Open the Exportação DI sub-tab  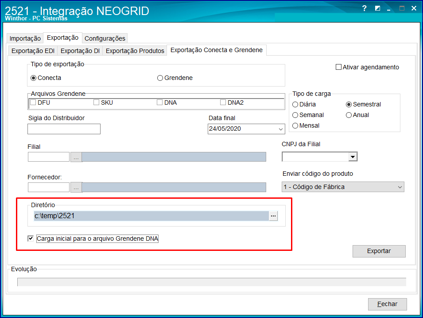pos(80,51)
